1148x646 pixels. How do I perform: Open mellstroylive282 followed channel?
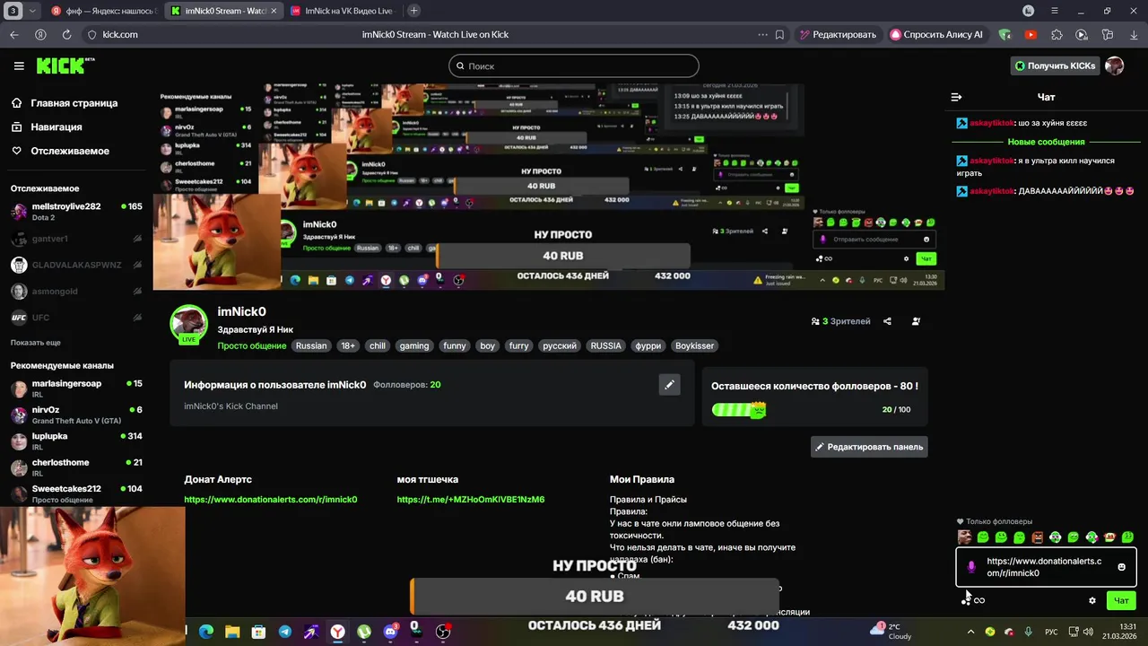76,212
